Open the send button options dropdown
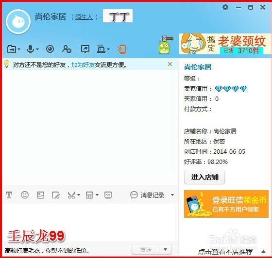The width and height of the screenshot is (272, 258). [165, 249]
